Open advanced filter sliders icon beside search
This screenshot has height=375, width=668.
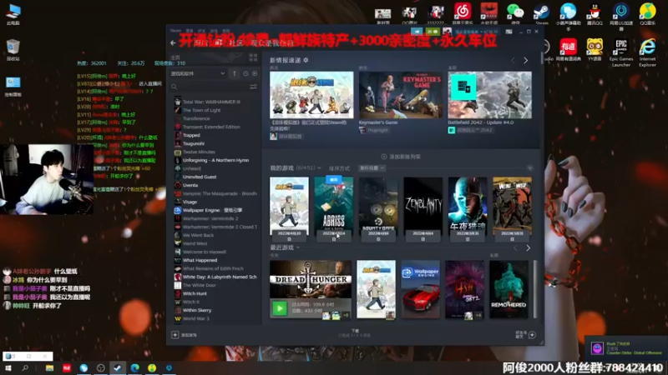253,87
